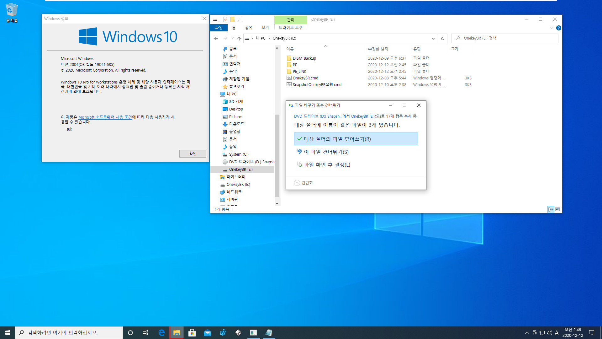Open the Recycle Bin desktop icon

point(12,13)
